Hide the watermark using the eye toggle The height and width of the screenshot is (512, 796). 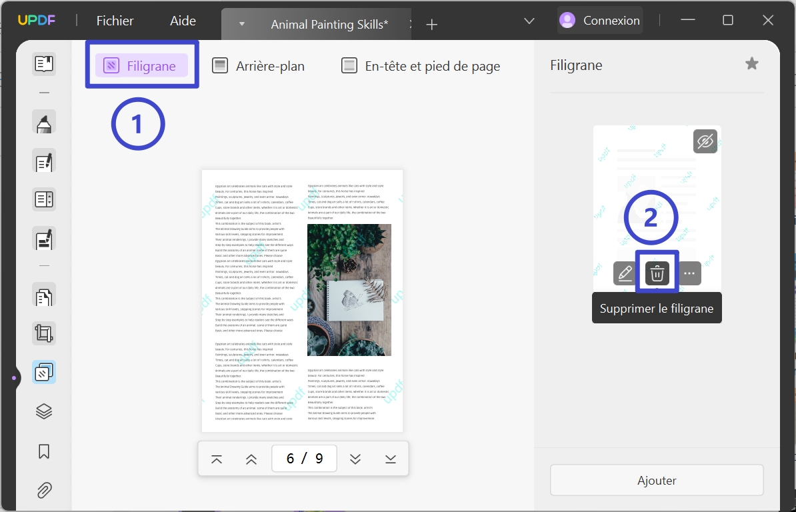(x=705, y=141)
